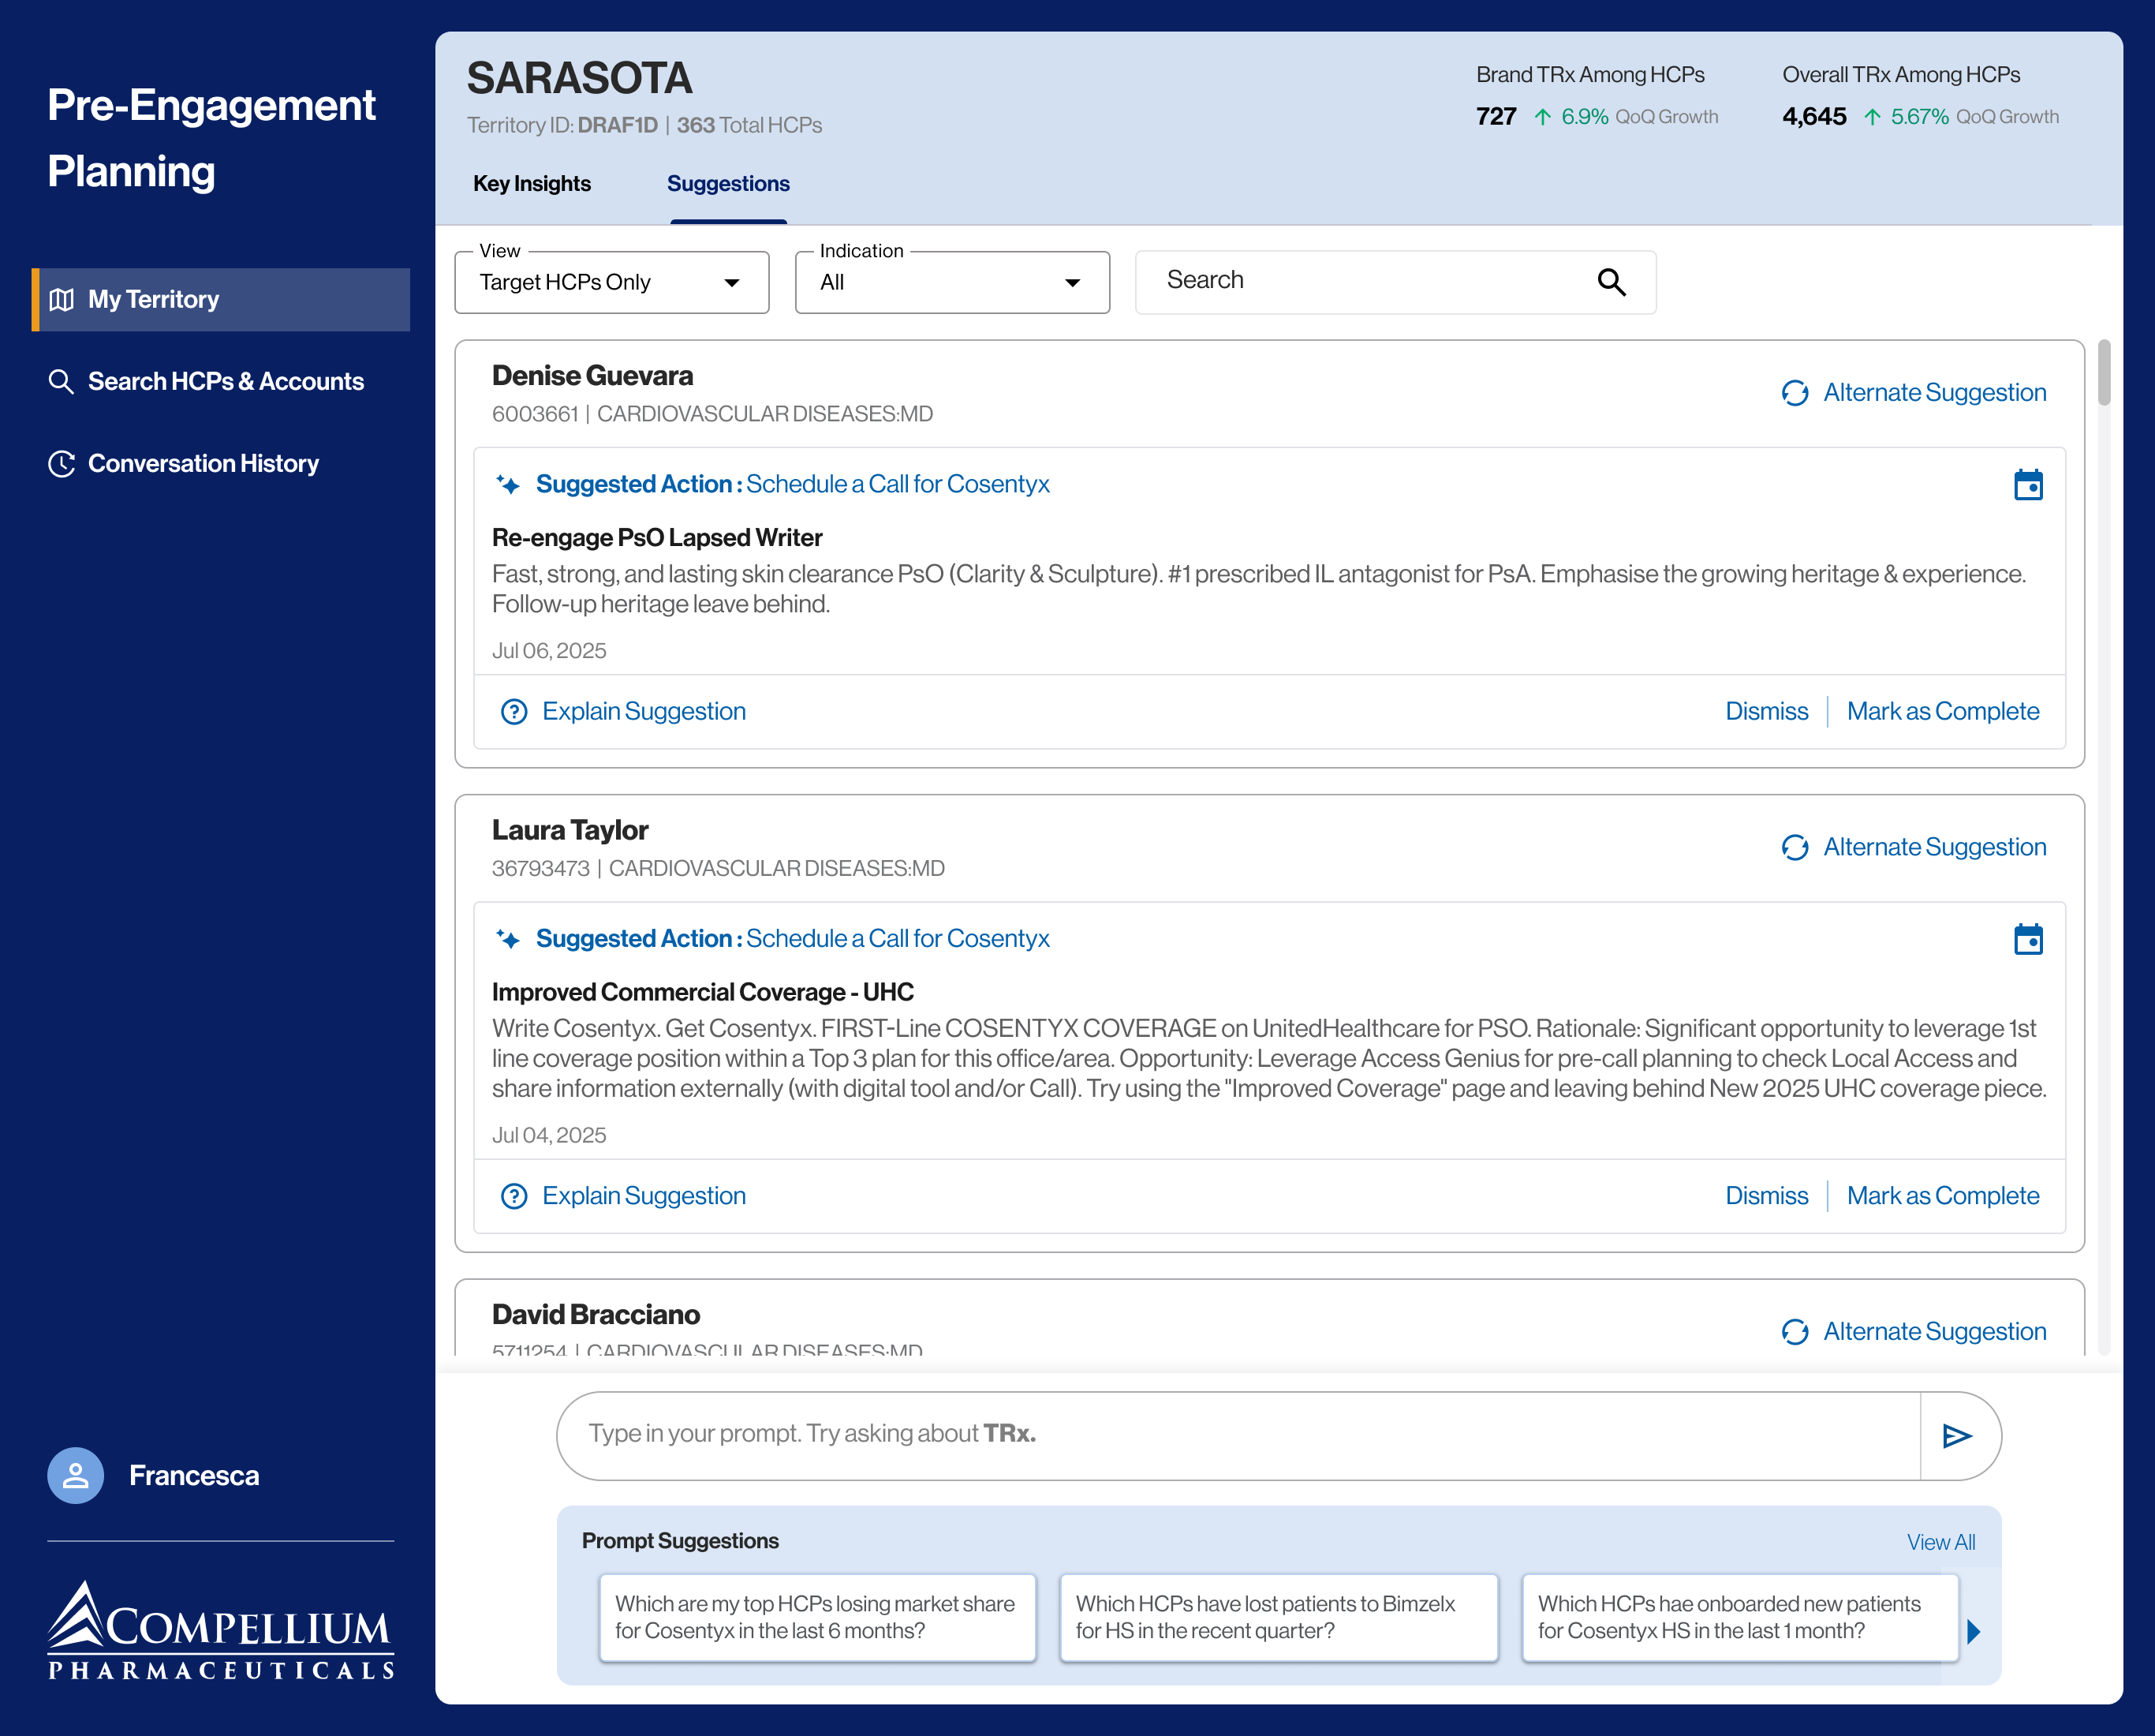The height and width of the screenshot is (1736, 2155).
Task: Expand the Indication dropdown set to All
Action: click(x=951, y=282)
